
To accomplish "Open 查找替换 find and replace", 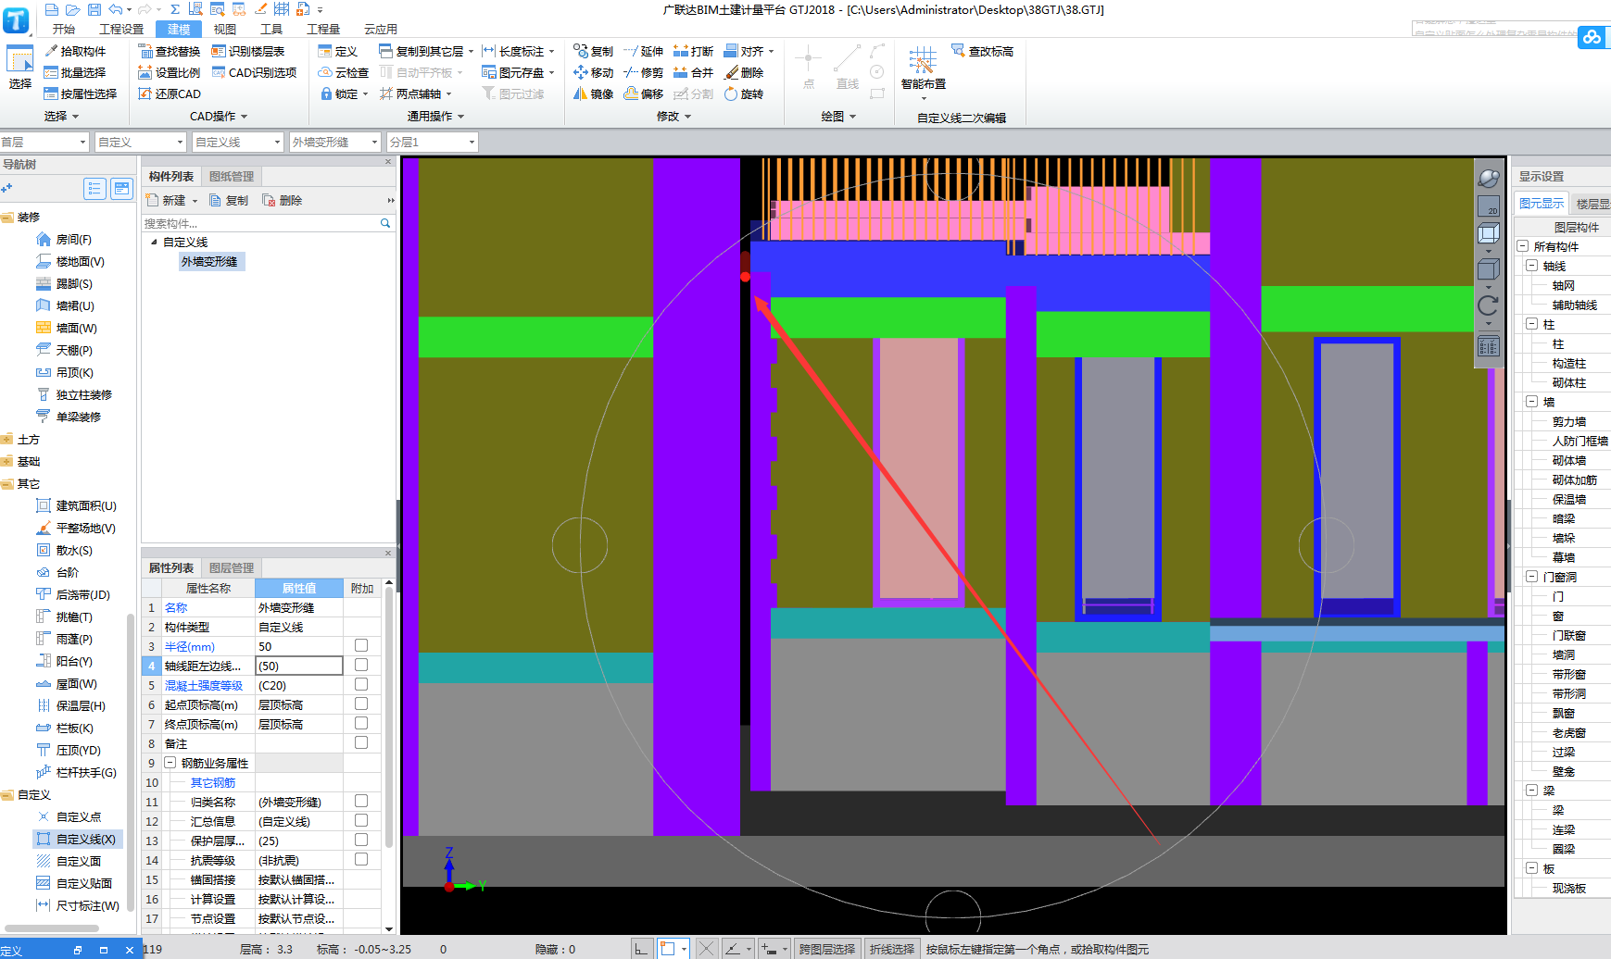I will point(170,51).
